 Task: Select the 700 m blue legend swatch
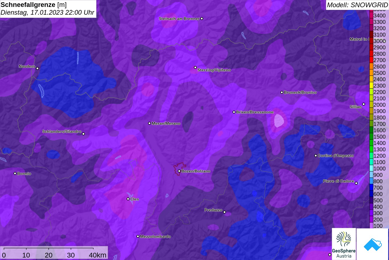(371, 187)
